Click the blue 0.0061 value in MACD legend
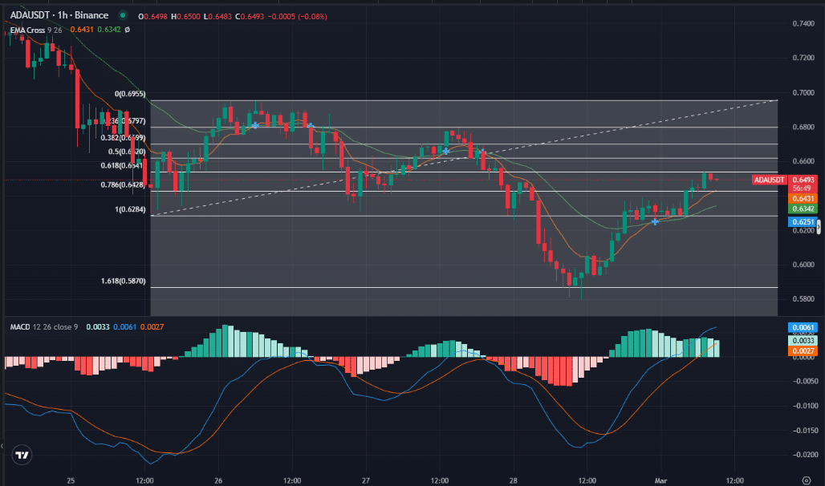 pyautogui.click(x=124, y=327)
